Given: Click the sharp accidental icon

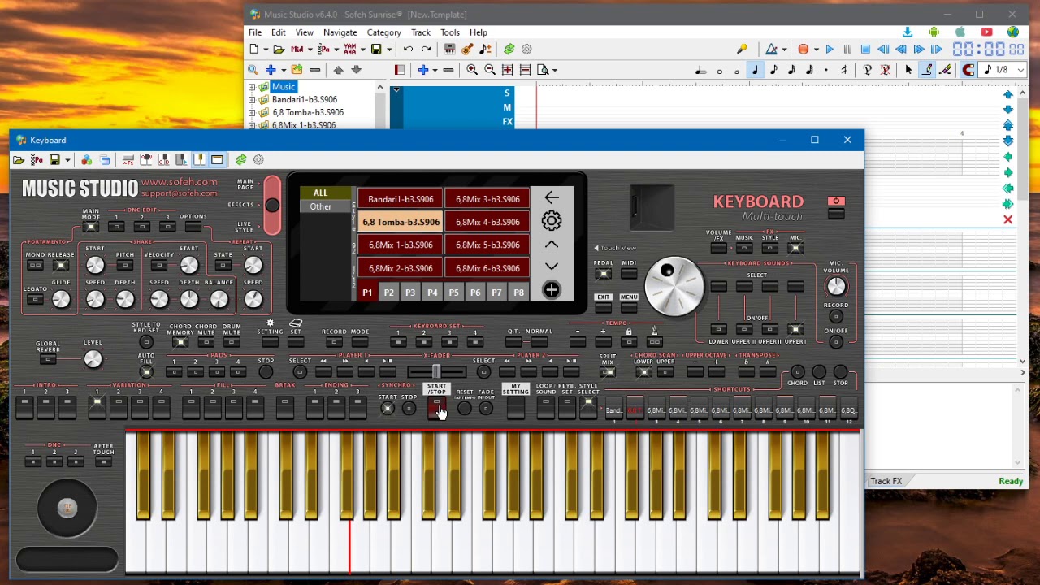Looking at the screenshot, I should pos(844,70).
